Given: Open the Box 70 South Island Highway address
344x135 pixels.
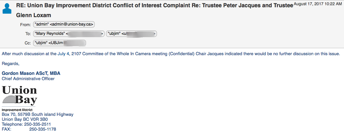Looking at the screenshot, I should tap(37, 114).
